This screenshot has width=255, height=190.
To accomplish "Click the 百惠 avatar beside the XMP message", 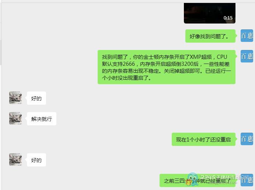I will coord(247,56).
